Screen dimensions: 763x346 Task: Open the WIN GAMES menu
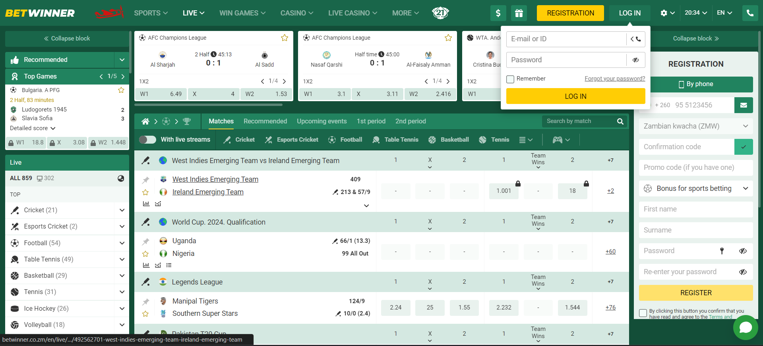click(242, 13)
